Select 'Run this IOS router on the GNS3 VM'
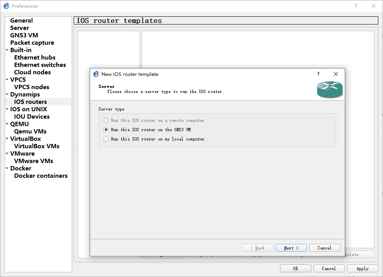This screenshot has height=277, width=383. [x=147, y=130]
